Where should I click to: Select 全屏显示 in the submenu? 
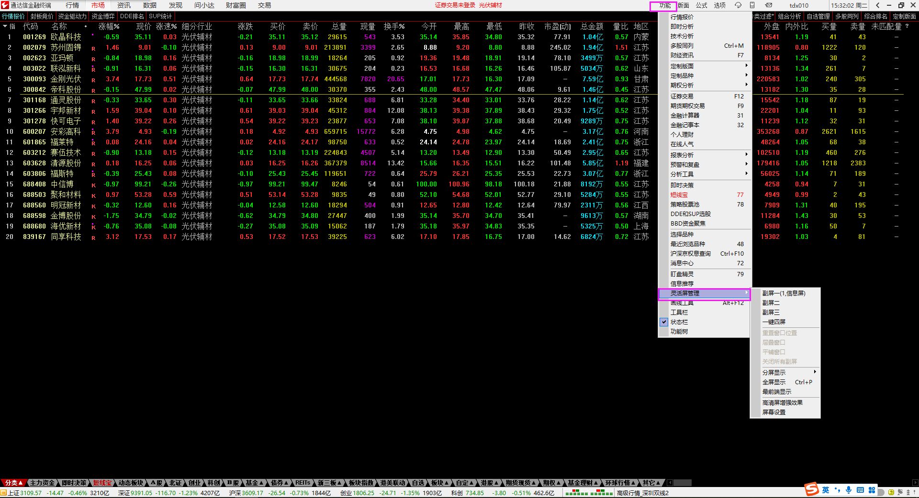click(x=785, y=382)
